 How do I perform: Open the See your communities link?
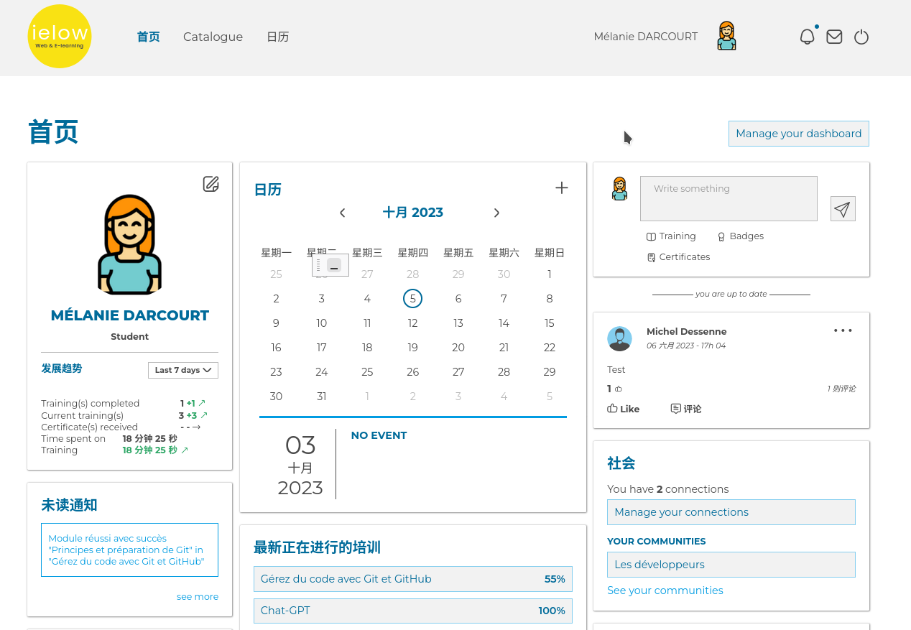(665, 590)
